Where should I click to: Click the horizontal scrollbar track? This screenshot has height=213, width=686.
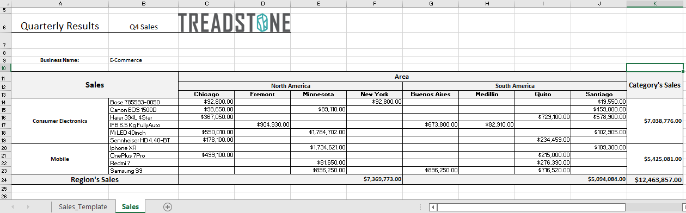coord(561,207)
